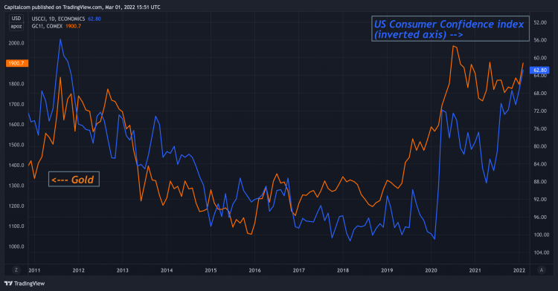Click the 2019 label on time axis
This screenshot has width=558, height=291.
[x=387, y=270]
